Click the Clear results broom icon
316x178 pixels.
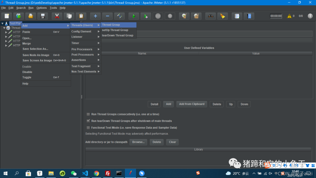click(x=184, y=16)
